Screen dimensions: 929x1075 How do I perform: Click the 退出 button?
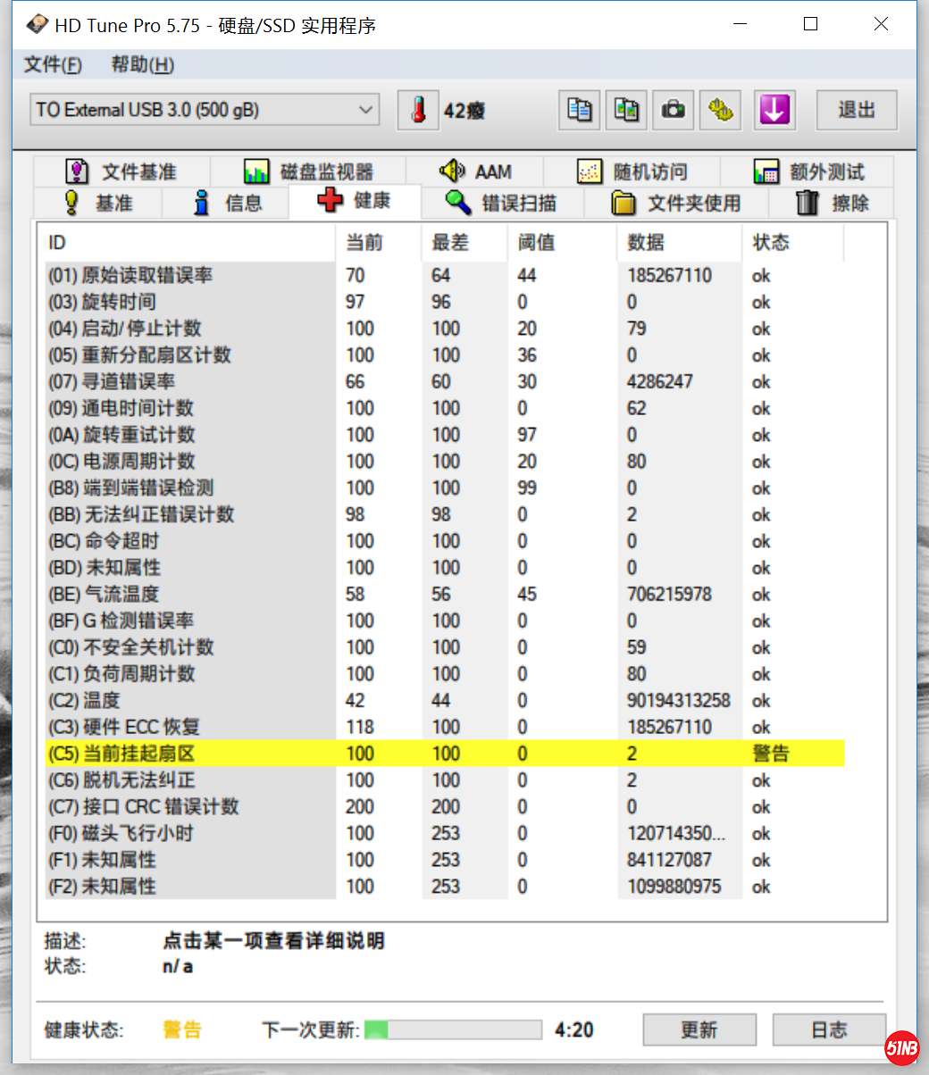click(x=856, y=111)
